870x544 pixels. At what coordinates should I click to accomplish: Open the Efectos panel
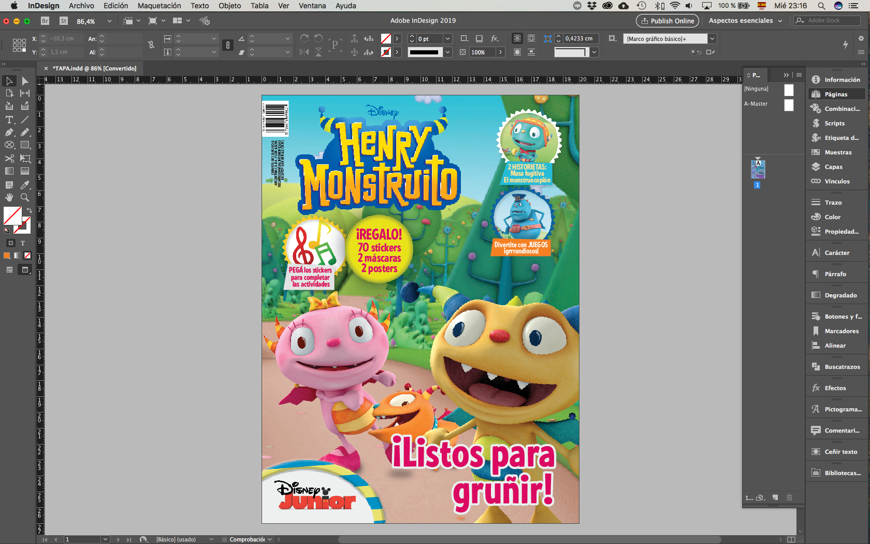pos(836,388)
